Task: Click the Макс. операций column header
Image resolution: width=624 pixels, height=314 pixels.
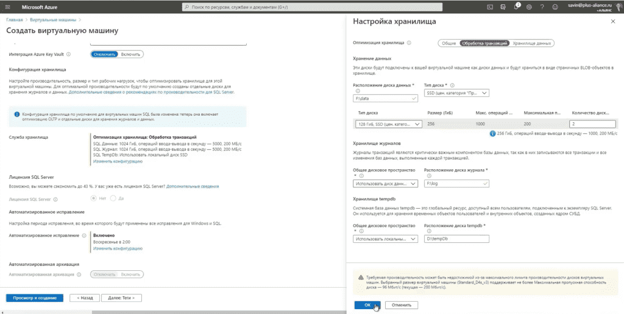Action: 494,113
